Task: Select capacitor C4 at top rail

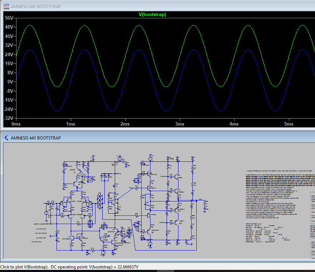Action: 93,160
